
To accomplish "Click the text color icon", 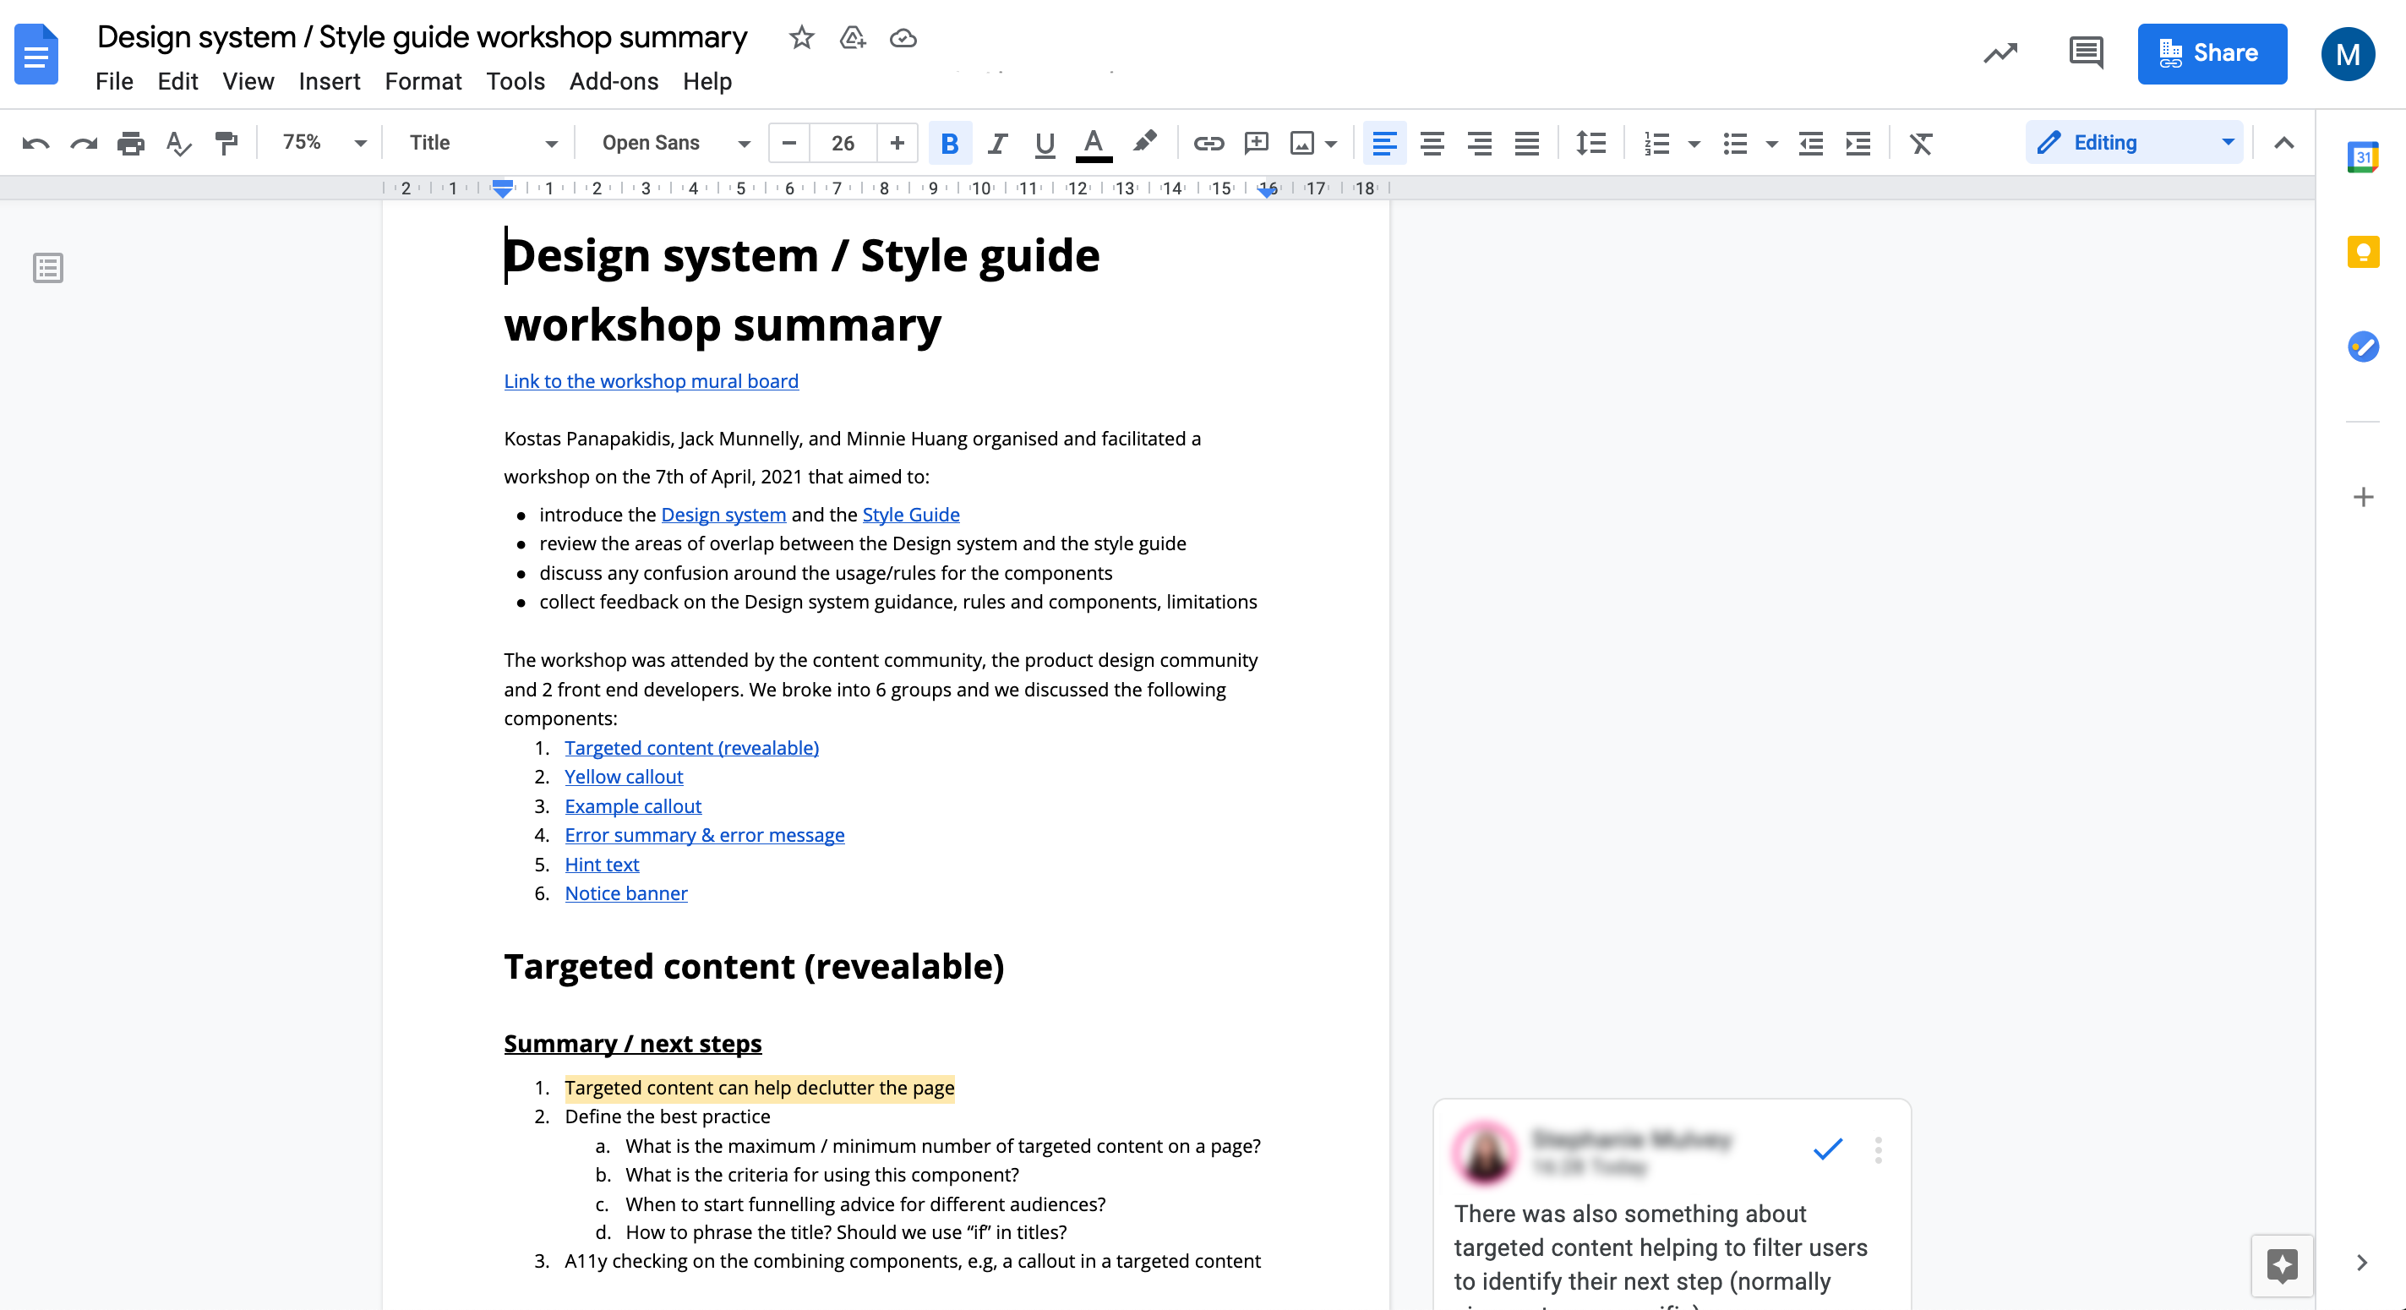I will click(x=1094, y=144).
